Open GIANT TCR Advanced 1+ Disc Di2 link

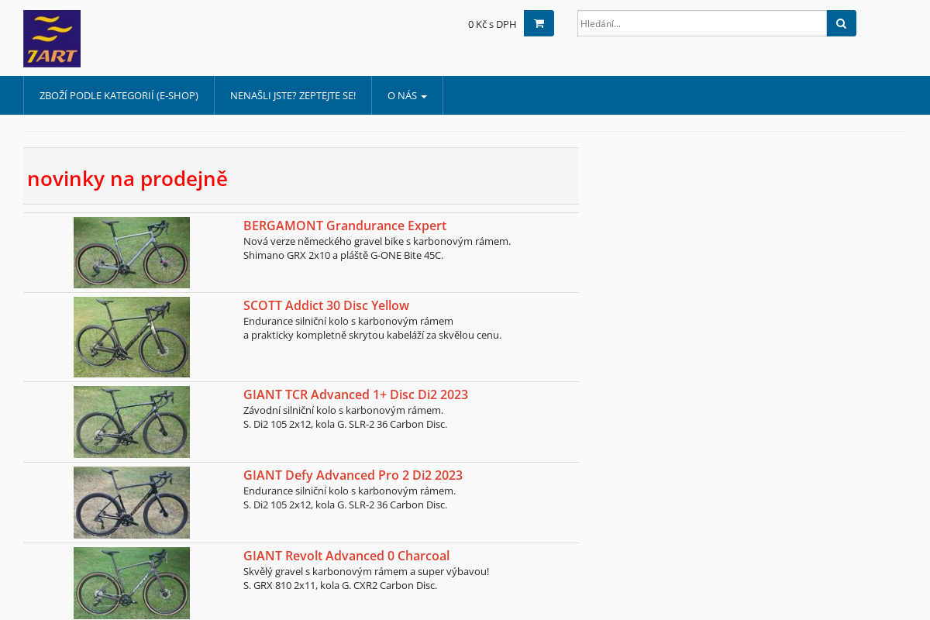point(356,394)
